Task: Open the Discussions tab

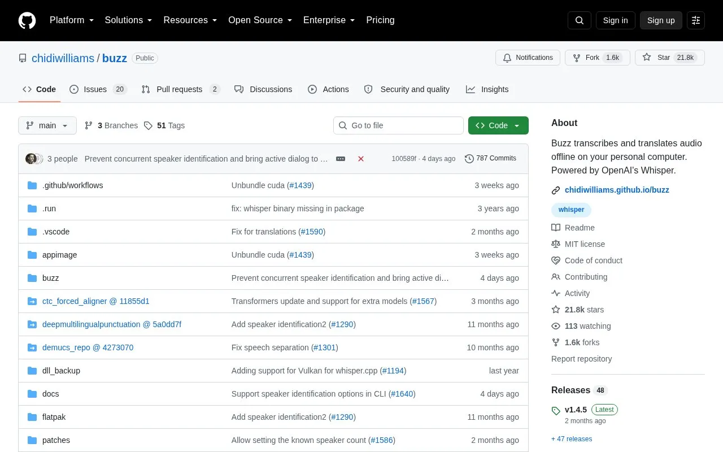Action: click(263, 89)
